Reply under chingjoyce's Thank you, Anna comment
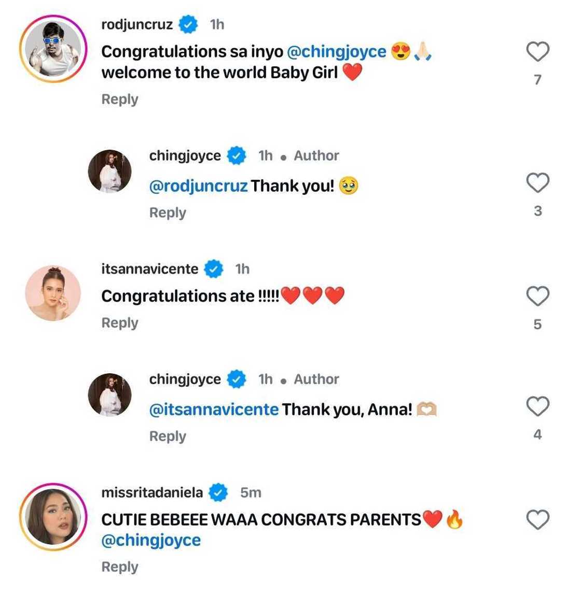Image resolution: width=581 pixels, height=595 pixels. coord(168,436)
